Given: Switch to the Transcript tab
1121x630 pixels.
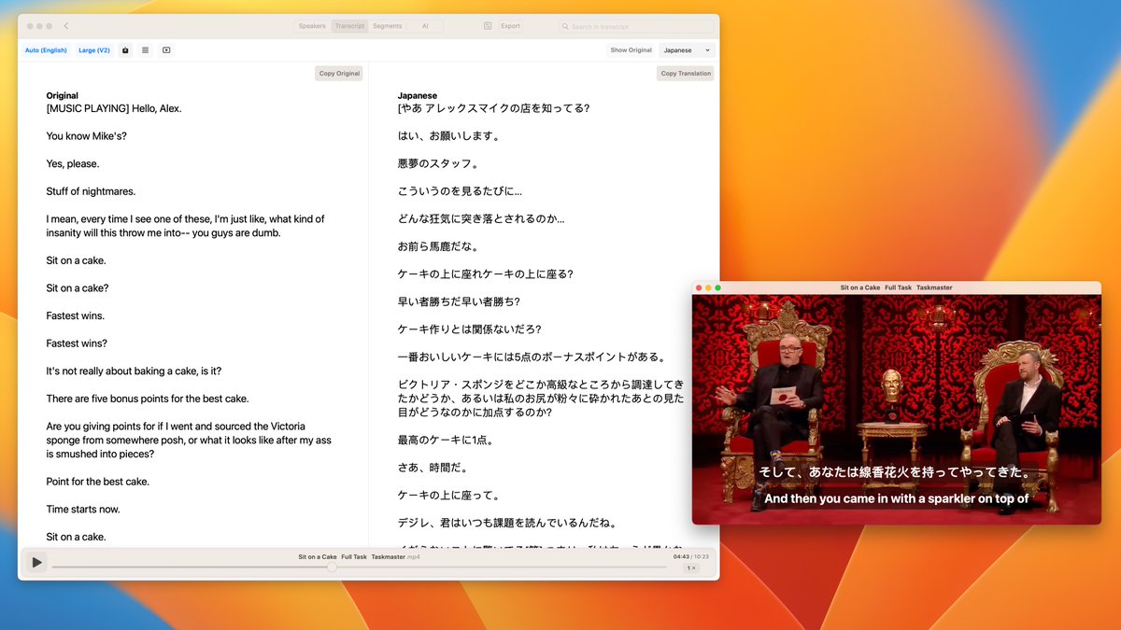Looking at the screenshot, I should tap(349, 26).
